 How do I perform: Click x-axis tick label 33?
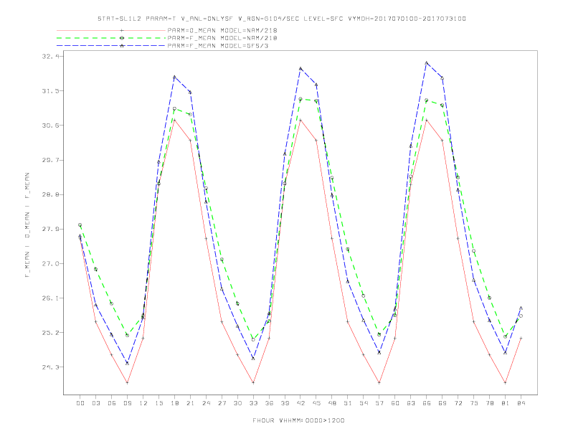[253, 403]
